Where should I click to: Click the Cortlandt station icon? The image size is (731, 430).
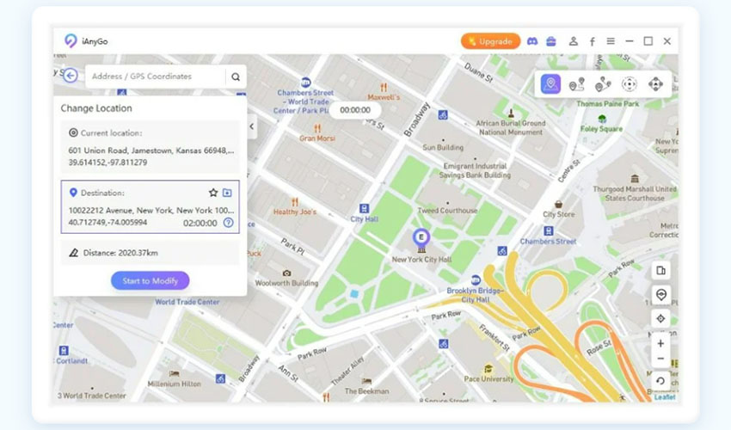click(64, 350)
